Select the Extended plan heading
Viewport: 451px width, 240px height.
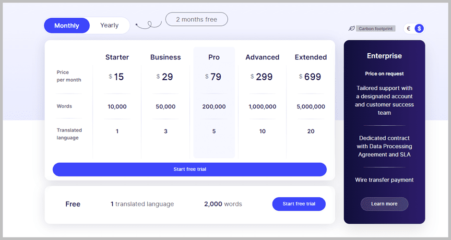pyautogui.click(x=311, y=57)
